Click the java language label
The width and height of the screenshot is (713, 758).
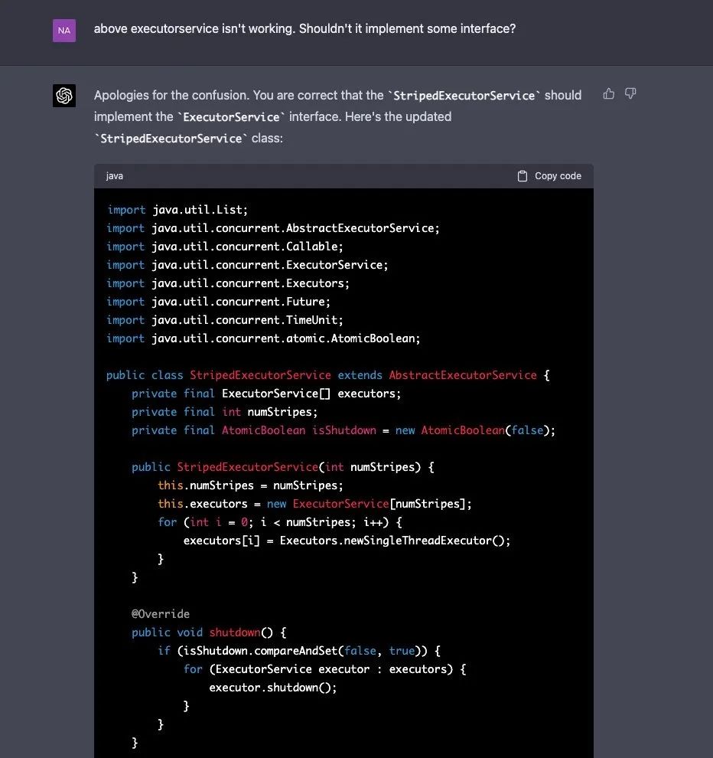point(115,176)
